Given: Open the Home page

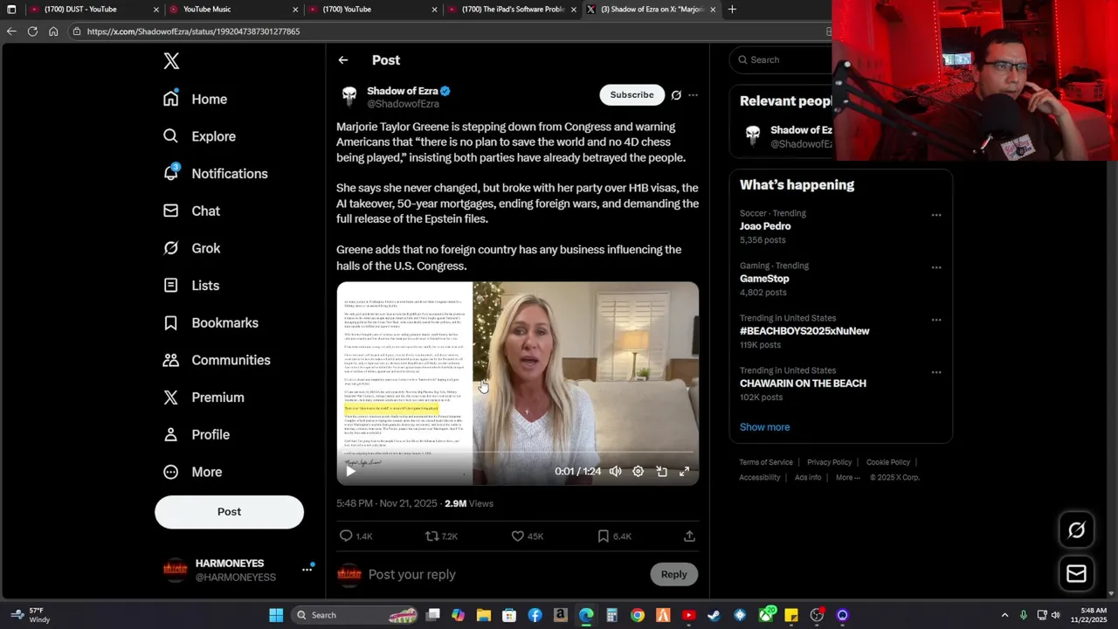Looking at the screenshot, I should coord(196,99).
